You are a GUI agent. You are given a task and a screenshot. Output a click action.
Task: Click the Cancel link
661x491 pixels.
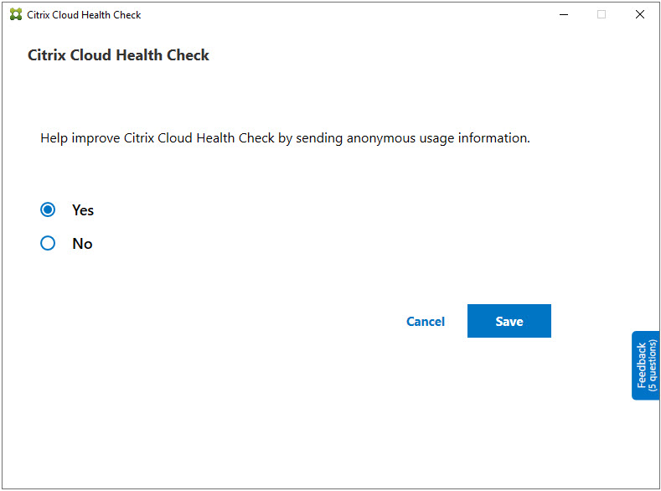click(x=426, y=322)
